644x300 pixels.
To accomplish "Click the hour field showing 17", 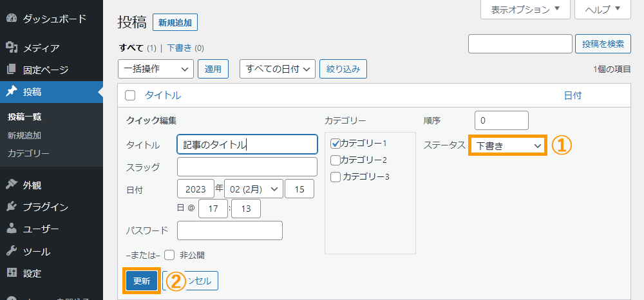I will 213,209.
